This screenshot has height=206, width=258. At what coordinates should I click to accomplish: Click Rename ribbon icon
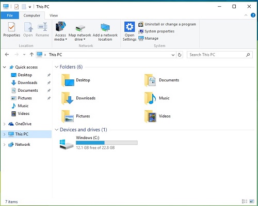point(42,27)
